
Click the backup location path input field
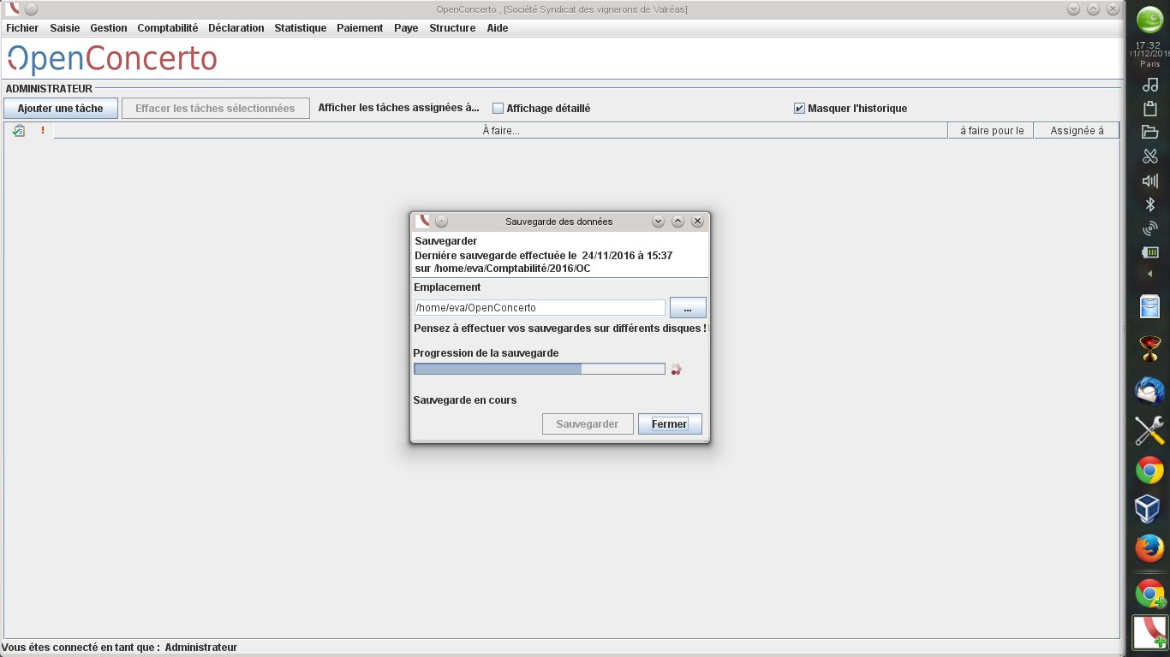pos(540,307)
